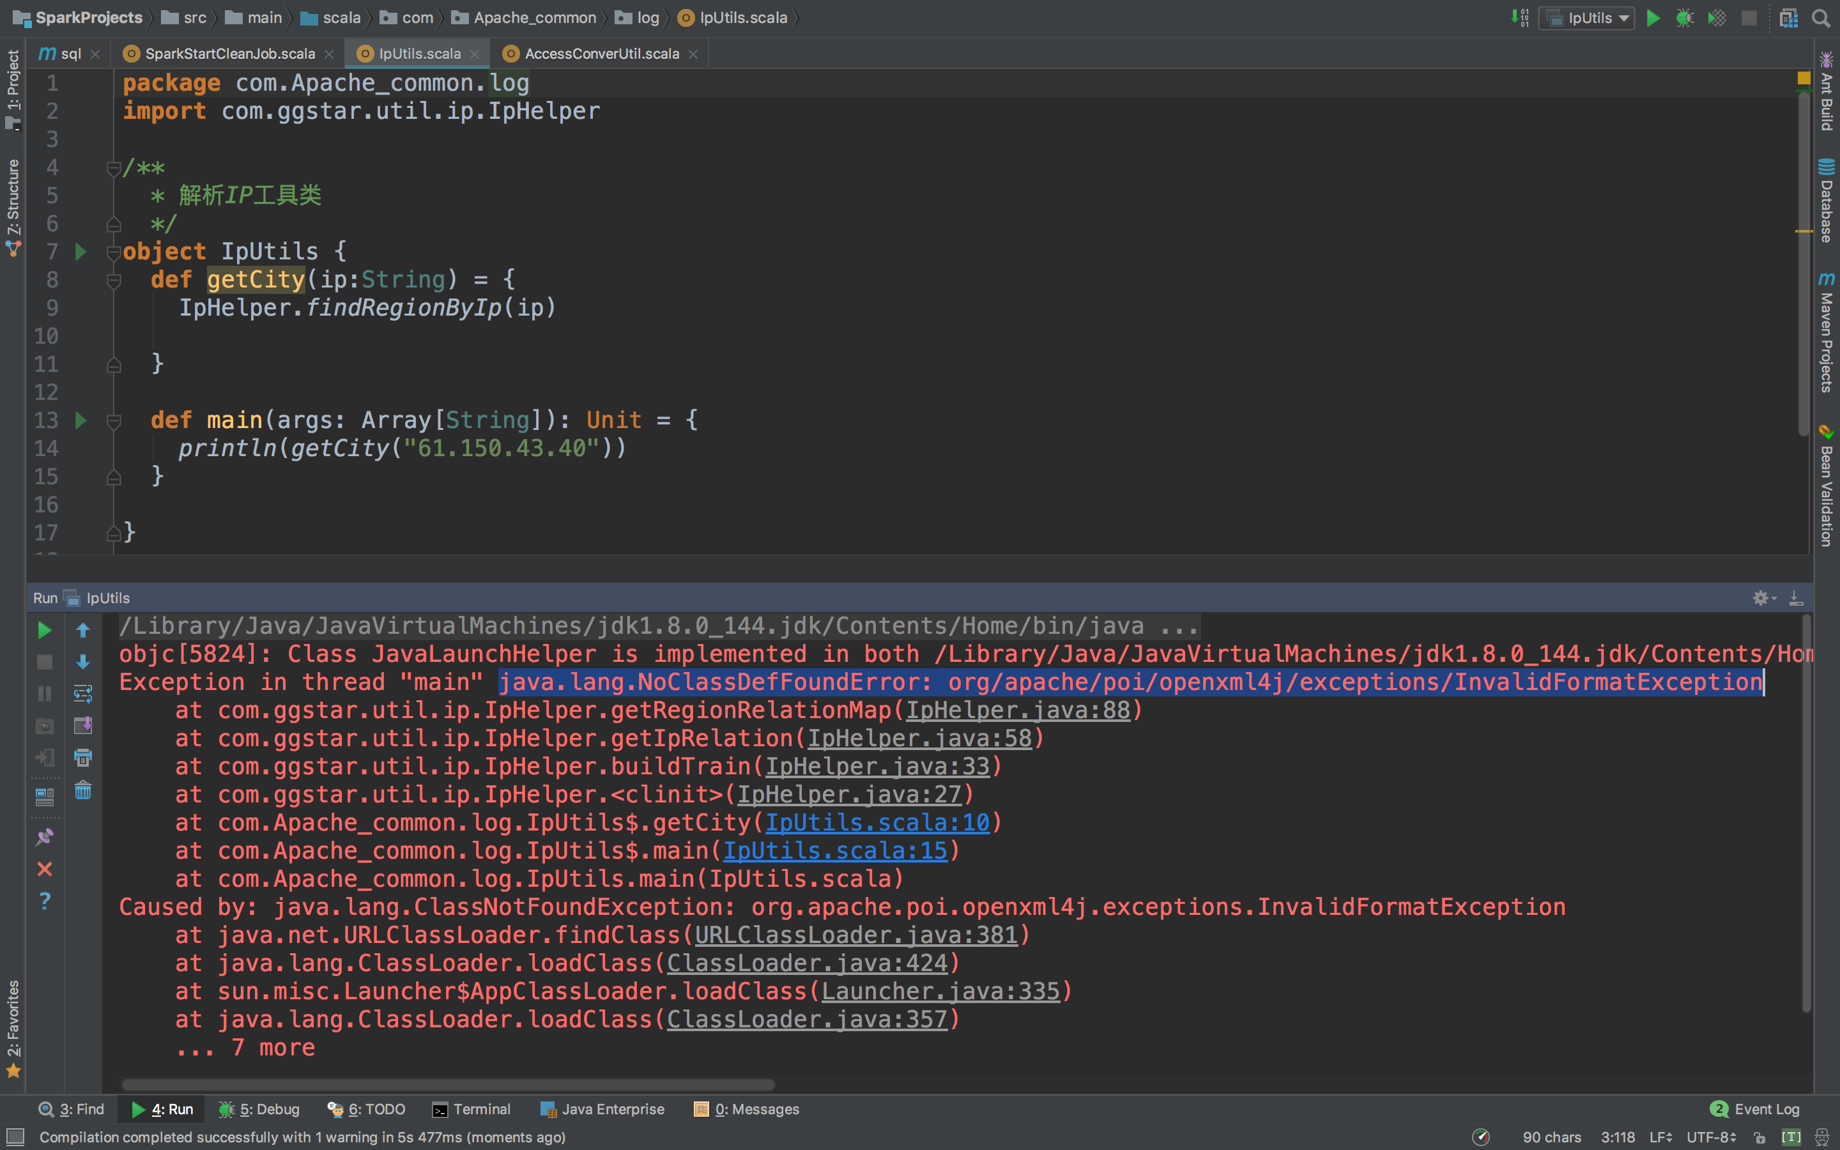
Task: Click the console horizontal scrollbar
Action: click(x=448, y=1085)
